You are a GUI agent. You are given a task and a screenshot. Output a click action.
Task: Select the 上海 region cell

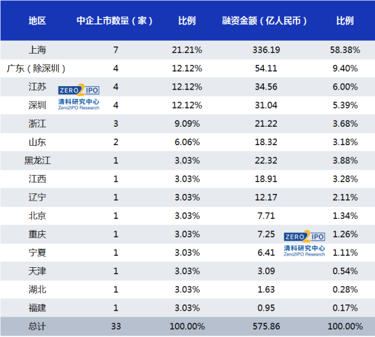click(x=37, y=50)
